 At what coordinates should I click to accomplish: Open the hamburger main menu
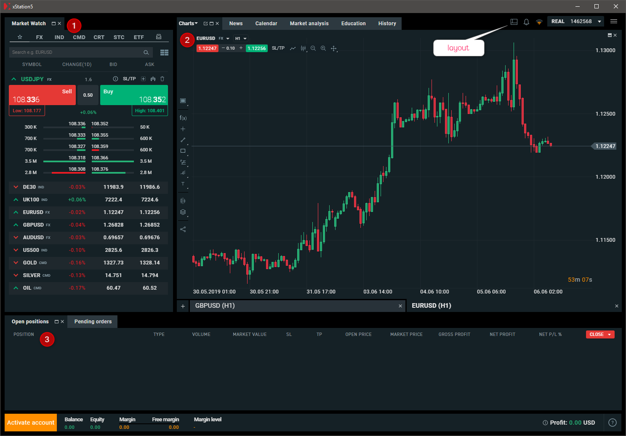614,21
